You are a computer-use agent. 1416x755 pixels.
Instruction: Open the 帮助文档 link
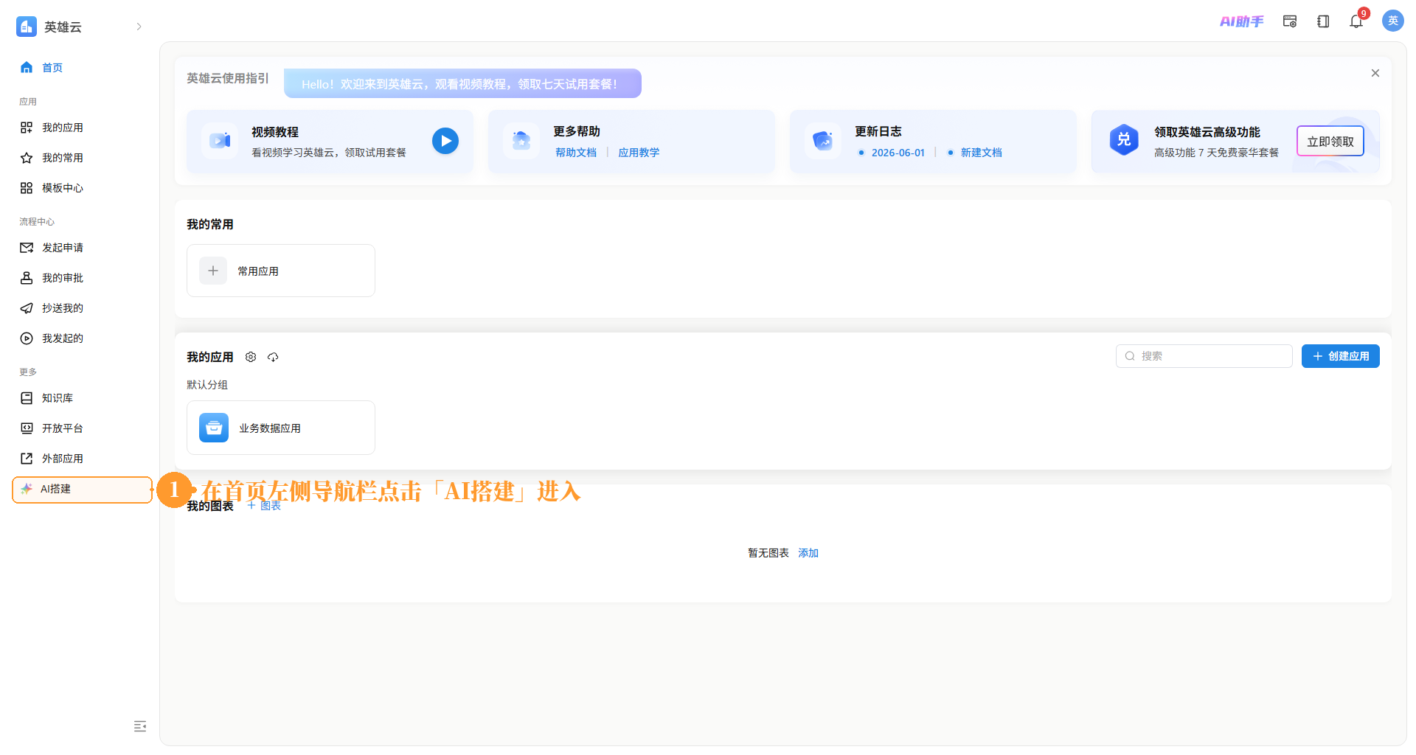[576, 153]
